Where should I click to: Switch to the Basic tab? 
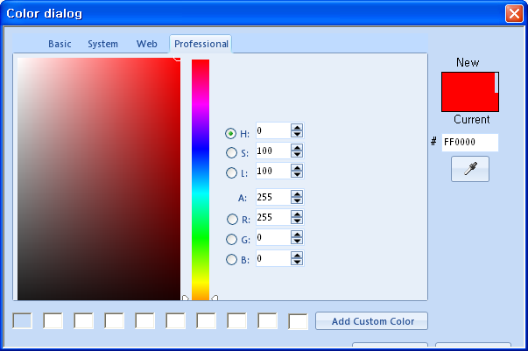click(x=60, y=44)
